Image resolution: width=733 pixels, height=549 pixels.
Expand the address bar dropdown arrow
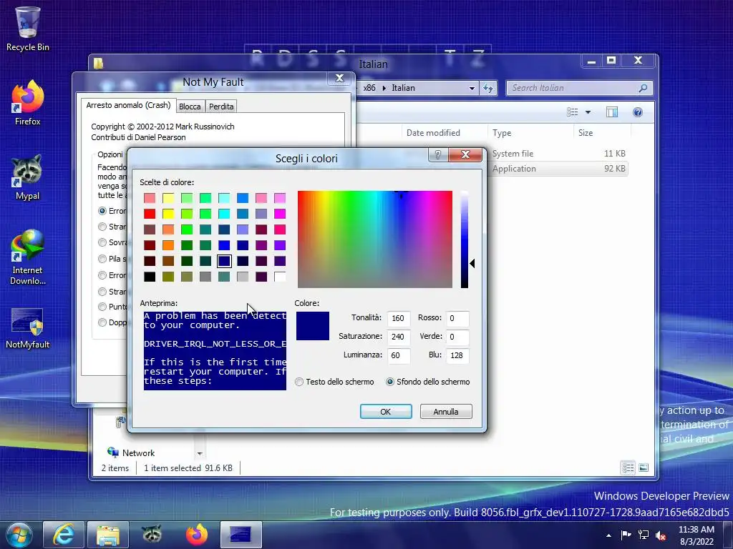[x=472, y=88]
